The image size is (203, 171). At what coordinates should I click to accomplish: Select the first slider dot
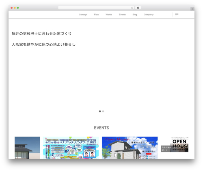[100, 111]
